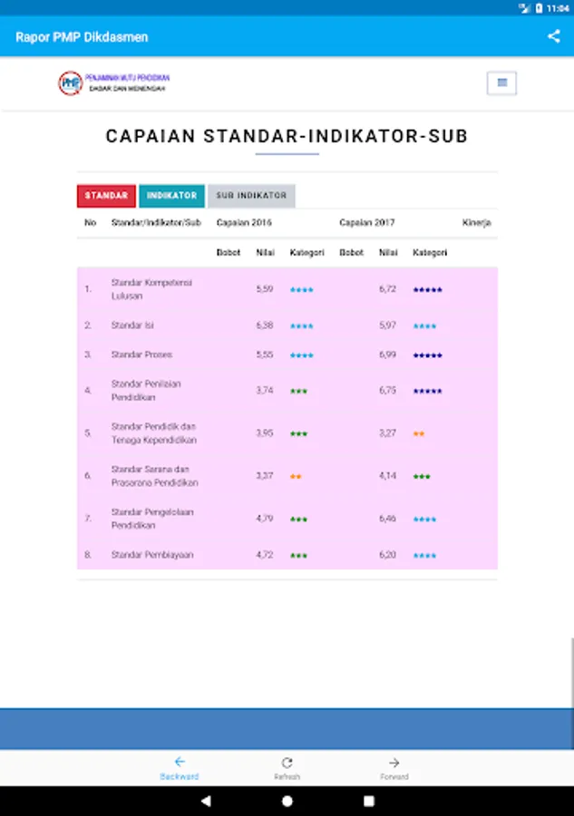Click the PMP logo image
Screen dimensions: 574x816
(x=70, y=83)
